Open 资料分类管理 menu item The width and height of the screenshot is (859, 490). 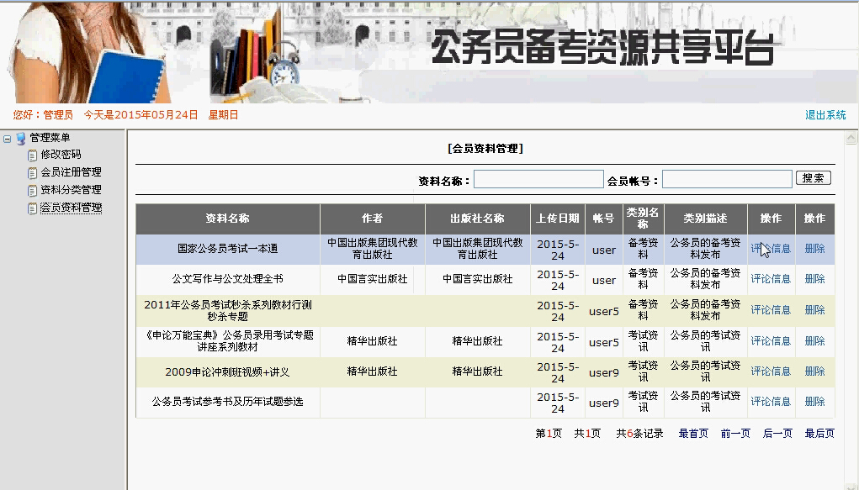click(72, 189)
